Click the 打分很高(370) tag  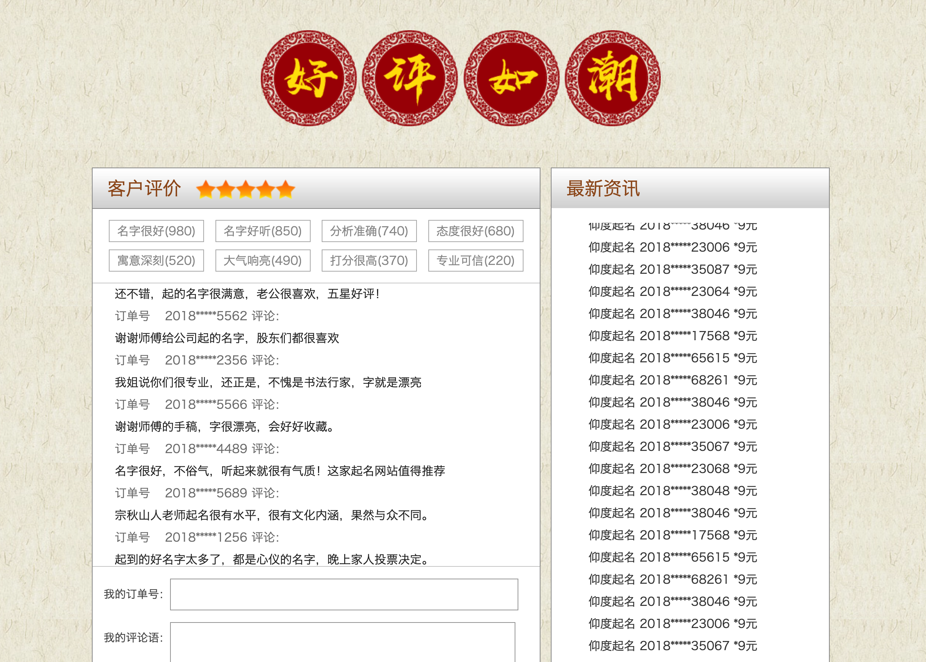point(369,261)
